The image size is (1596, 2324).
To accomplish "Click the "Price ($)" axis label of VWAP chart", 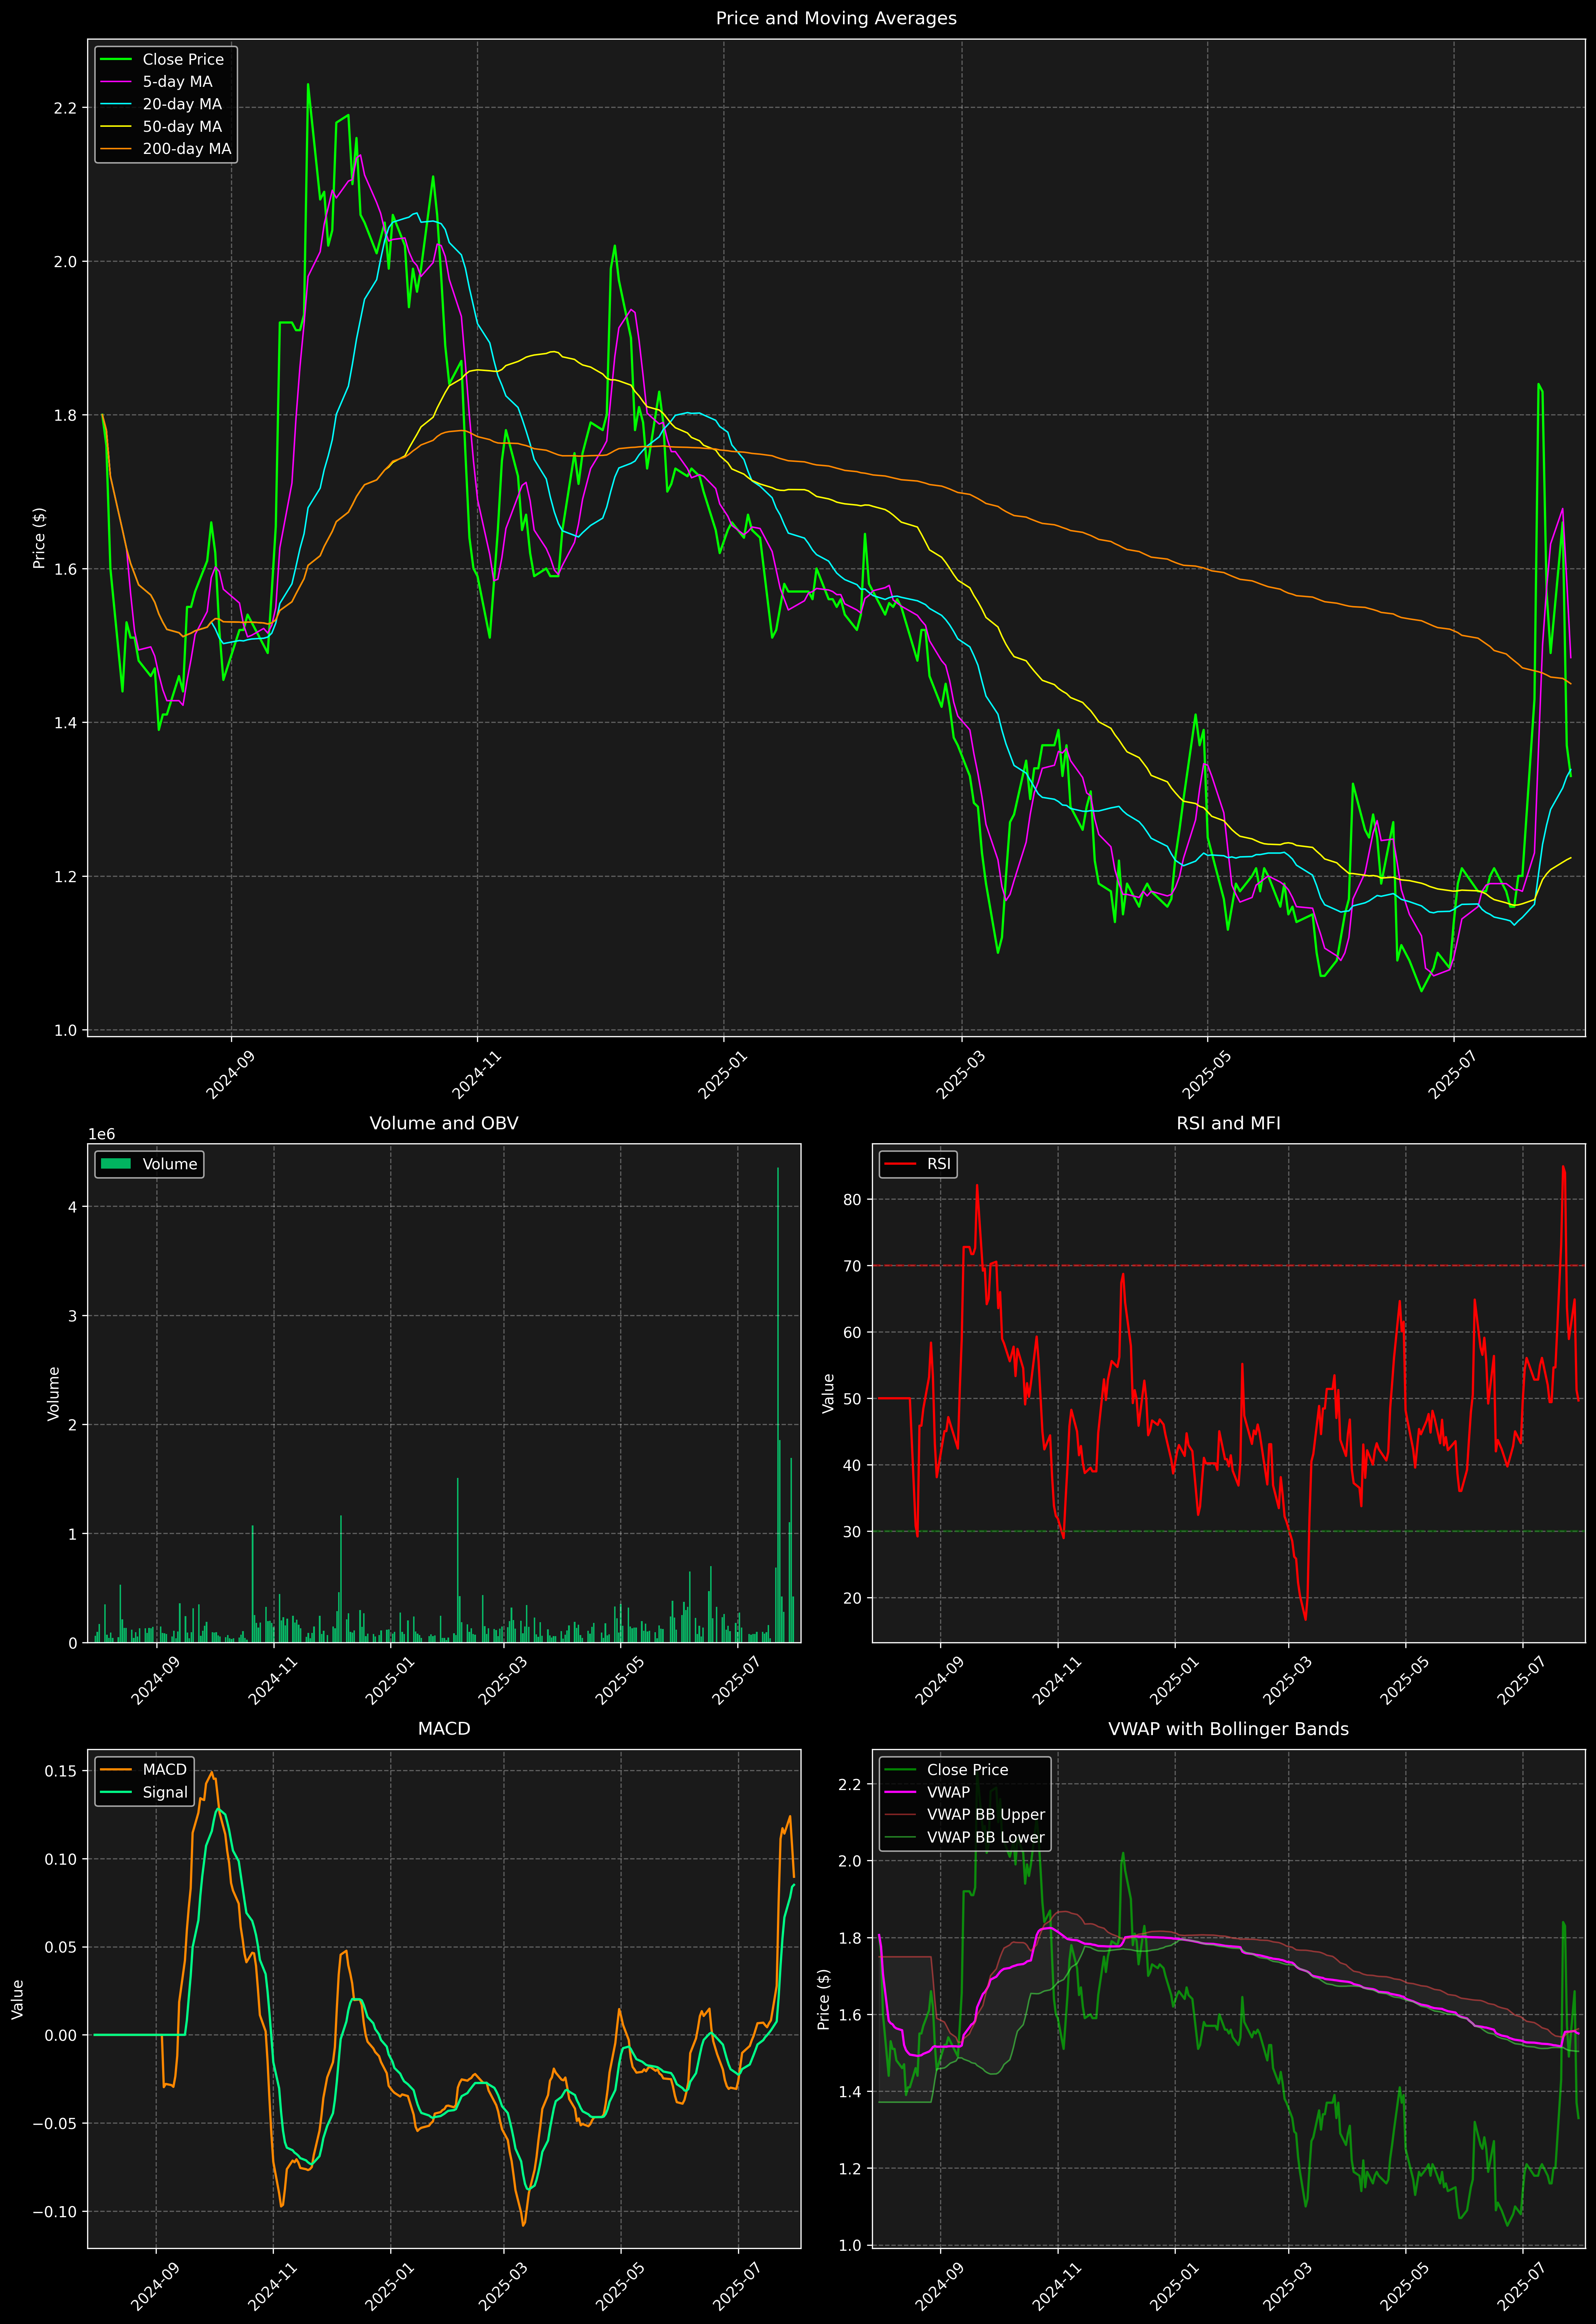I will pos(824,1999).
